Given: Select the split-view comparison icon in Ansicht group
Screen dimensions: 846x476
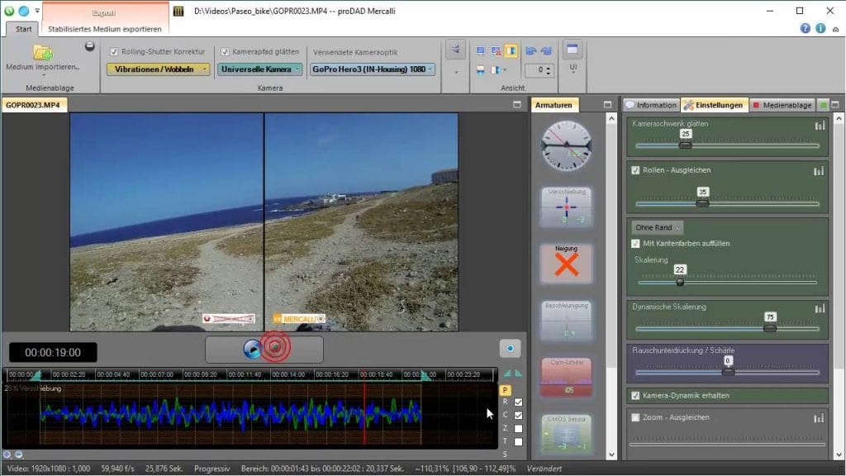Looking at the screenshot, I should 511,50.
